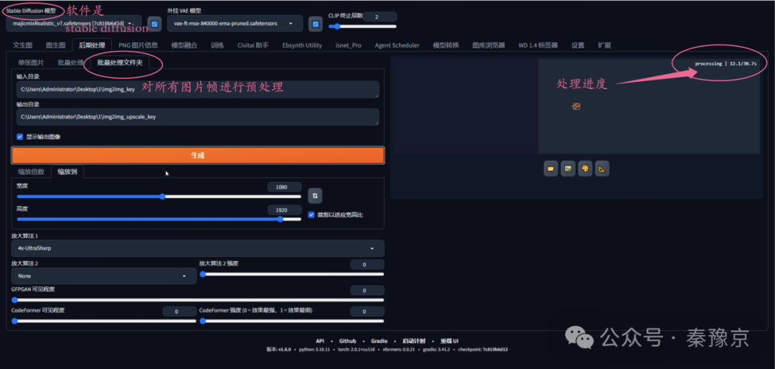This screenshot has width=775, height=369.
Task: Open the 外挂 VAE 模型 dropdown
Action: 235,23
